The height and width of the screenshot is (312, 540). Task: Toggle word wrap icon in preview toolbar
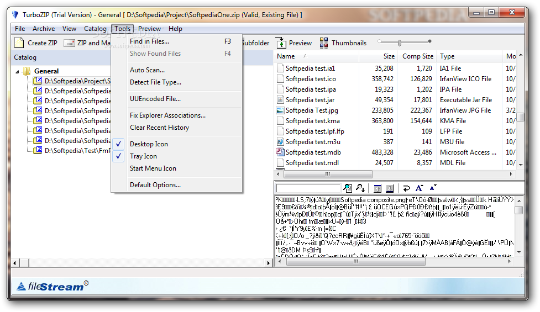[x=406, y=188]
